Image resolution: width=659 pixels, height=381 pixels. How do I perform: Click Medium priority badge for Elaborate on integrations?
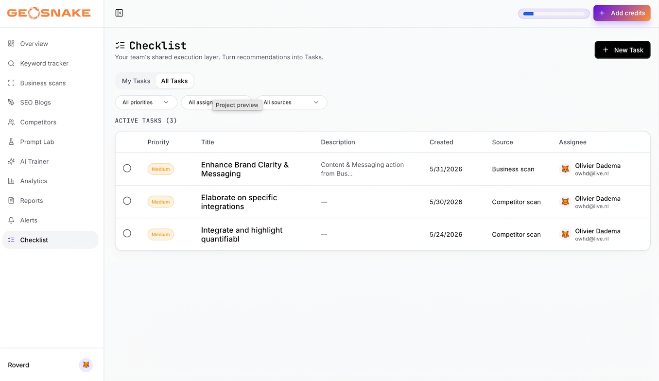click(x=161, y=202)
